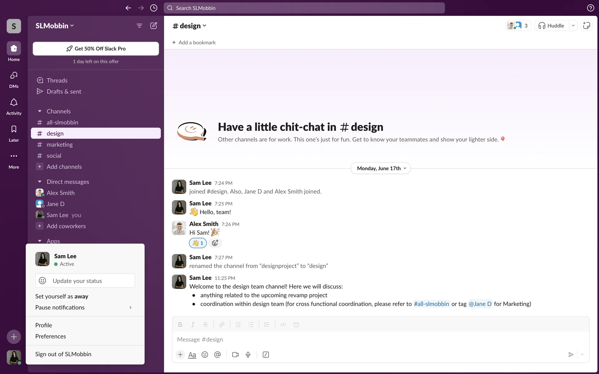Screen dimensions: 599x374
Task: Open the Monday, June 17th date dropdown
Action: pos(381,168)
